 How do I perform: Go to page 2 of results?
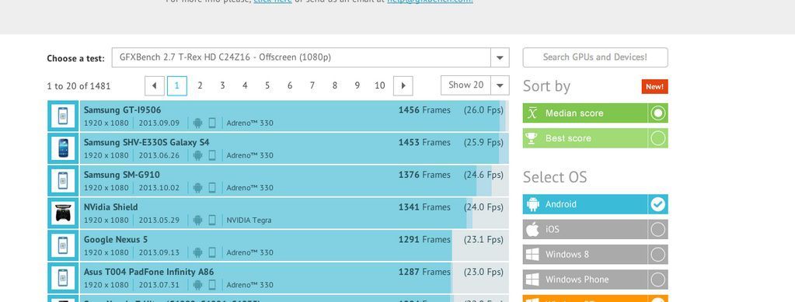click(200, 85)
